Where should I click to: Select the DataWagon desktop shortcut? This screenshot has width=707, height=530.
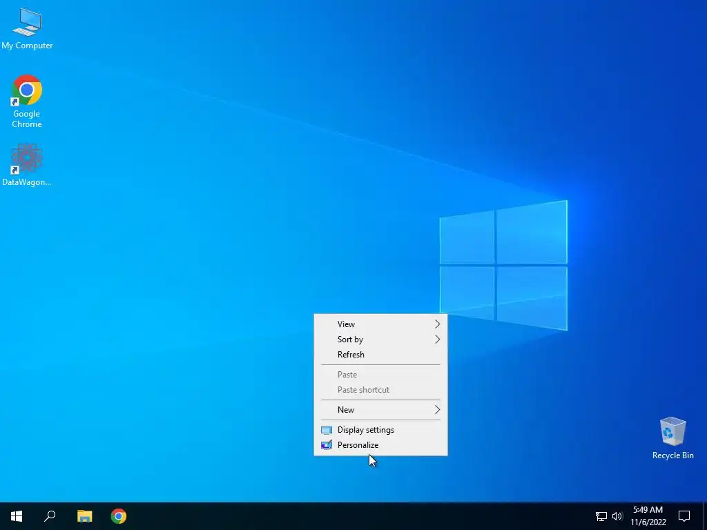click(x=27, y=164)
